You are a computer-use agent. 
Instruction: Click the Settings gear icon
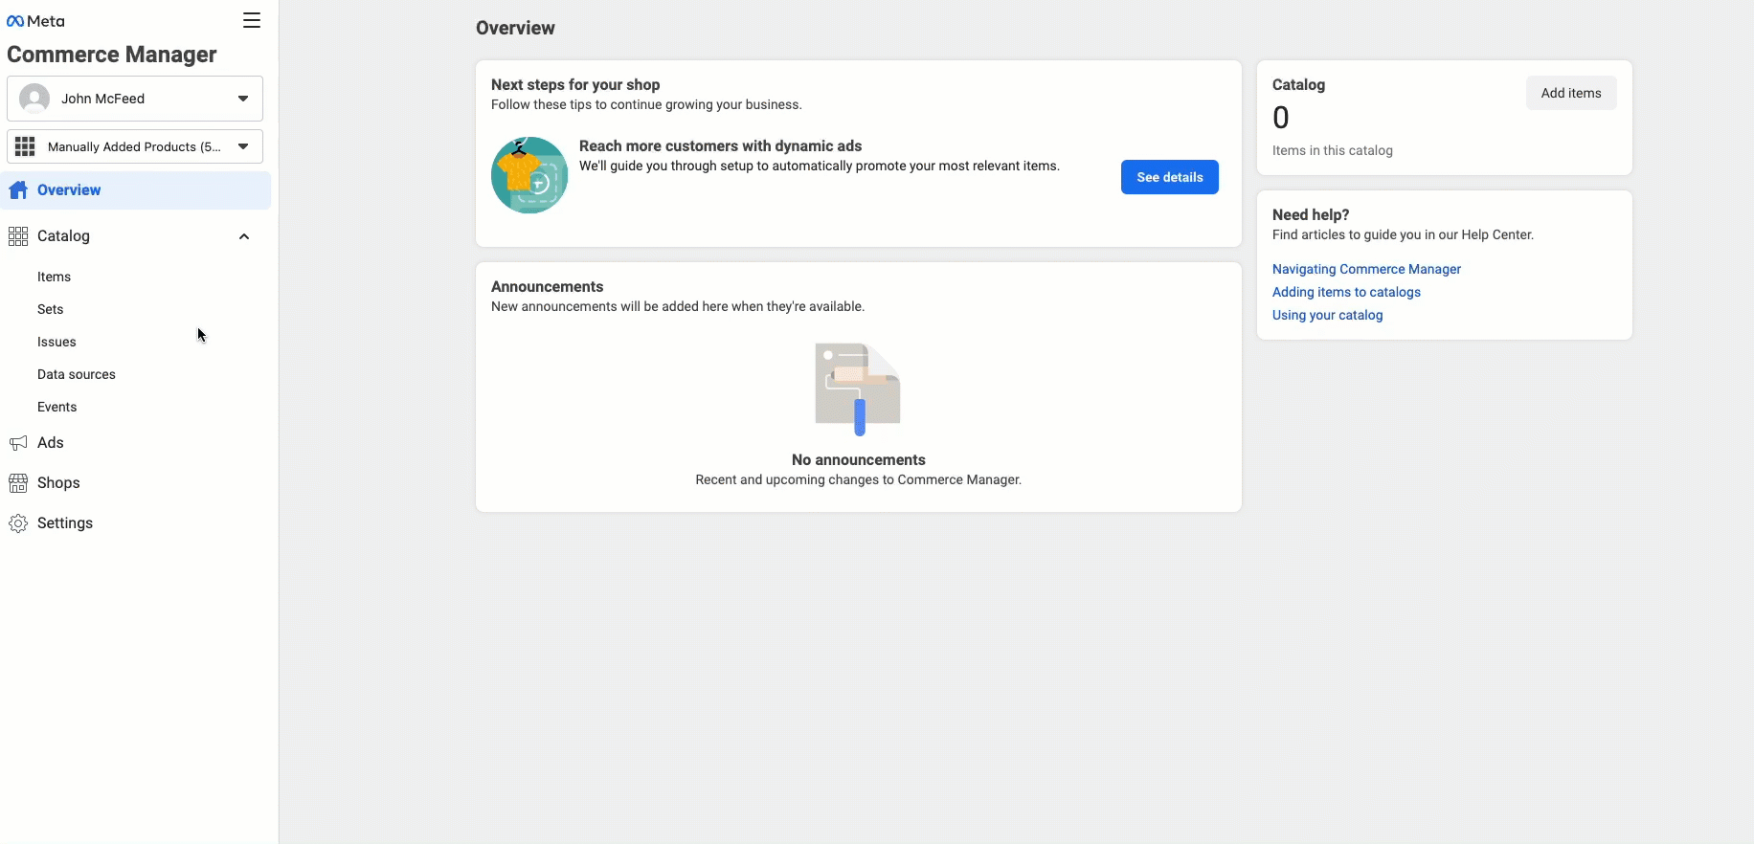click(18, 523)
